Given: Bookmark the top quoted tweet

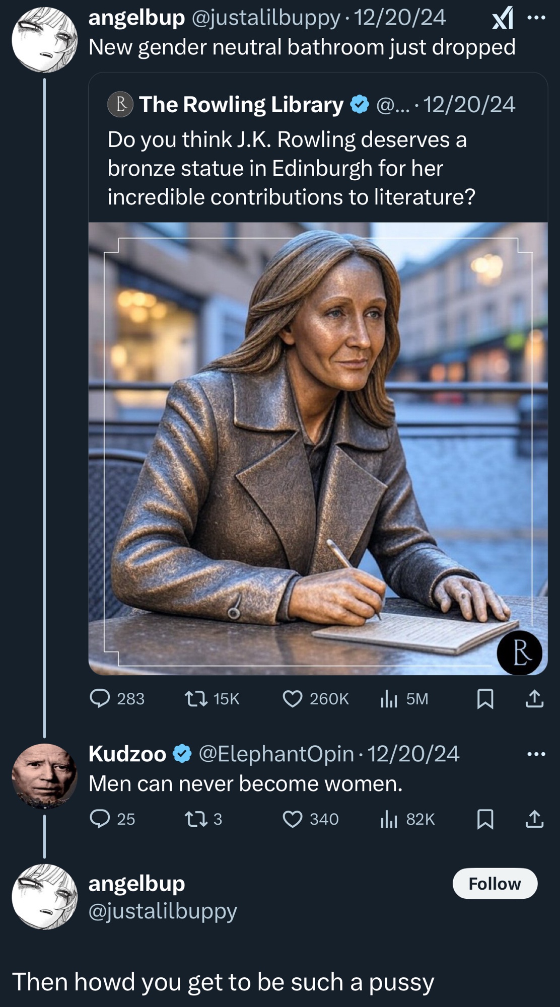Looking at the screenshot, I should tap(485, 699).
